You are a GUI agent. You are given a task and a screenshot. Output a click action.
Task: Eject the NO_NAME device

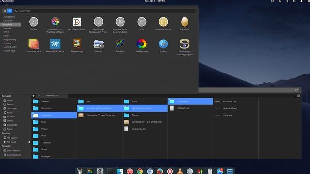29,142
